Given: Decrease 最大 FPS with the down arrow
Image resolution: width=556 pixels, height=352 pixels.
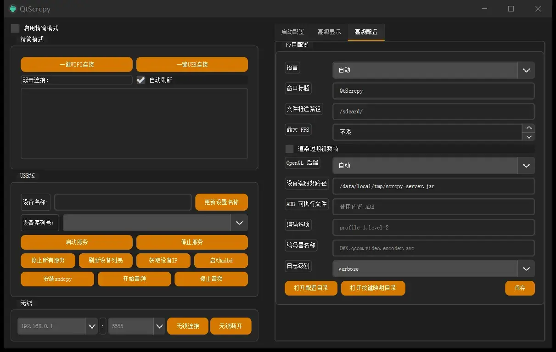Looking at the screenshot, I should 529,136.
